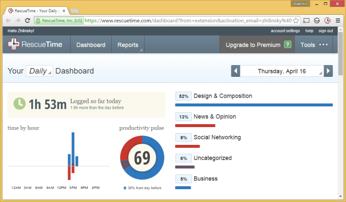Click the 5% badge
The width and height of the screenshot is (346, 202).
tap(183, 179)
